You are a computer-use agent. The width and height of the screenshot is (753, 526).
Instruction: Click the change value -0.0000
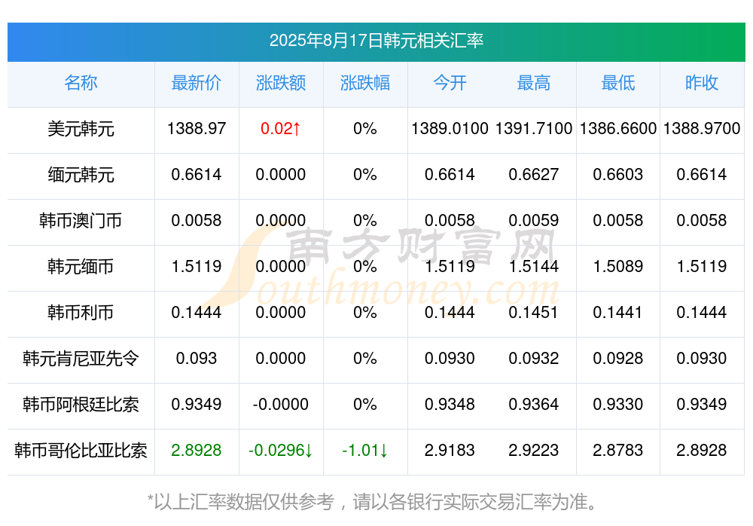(281, 405)
